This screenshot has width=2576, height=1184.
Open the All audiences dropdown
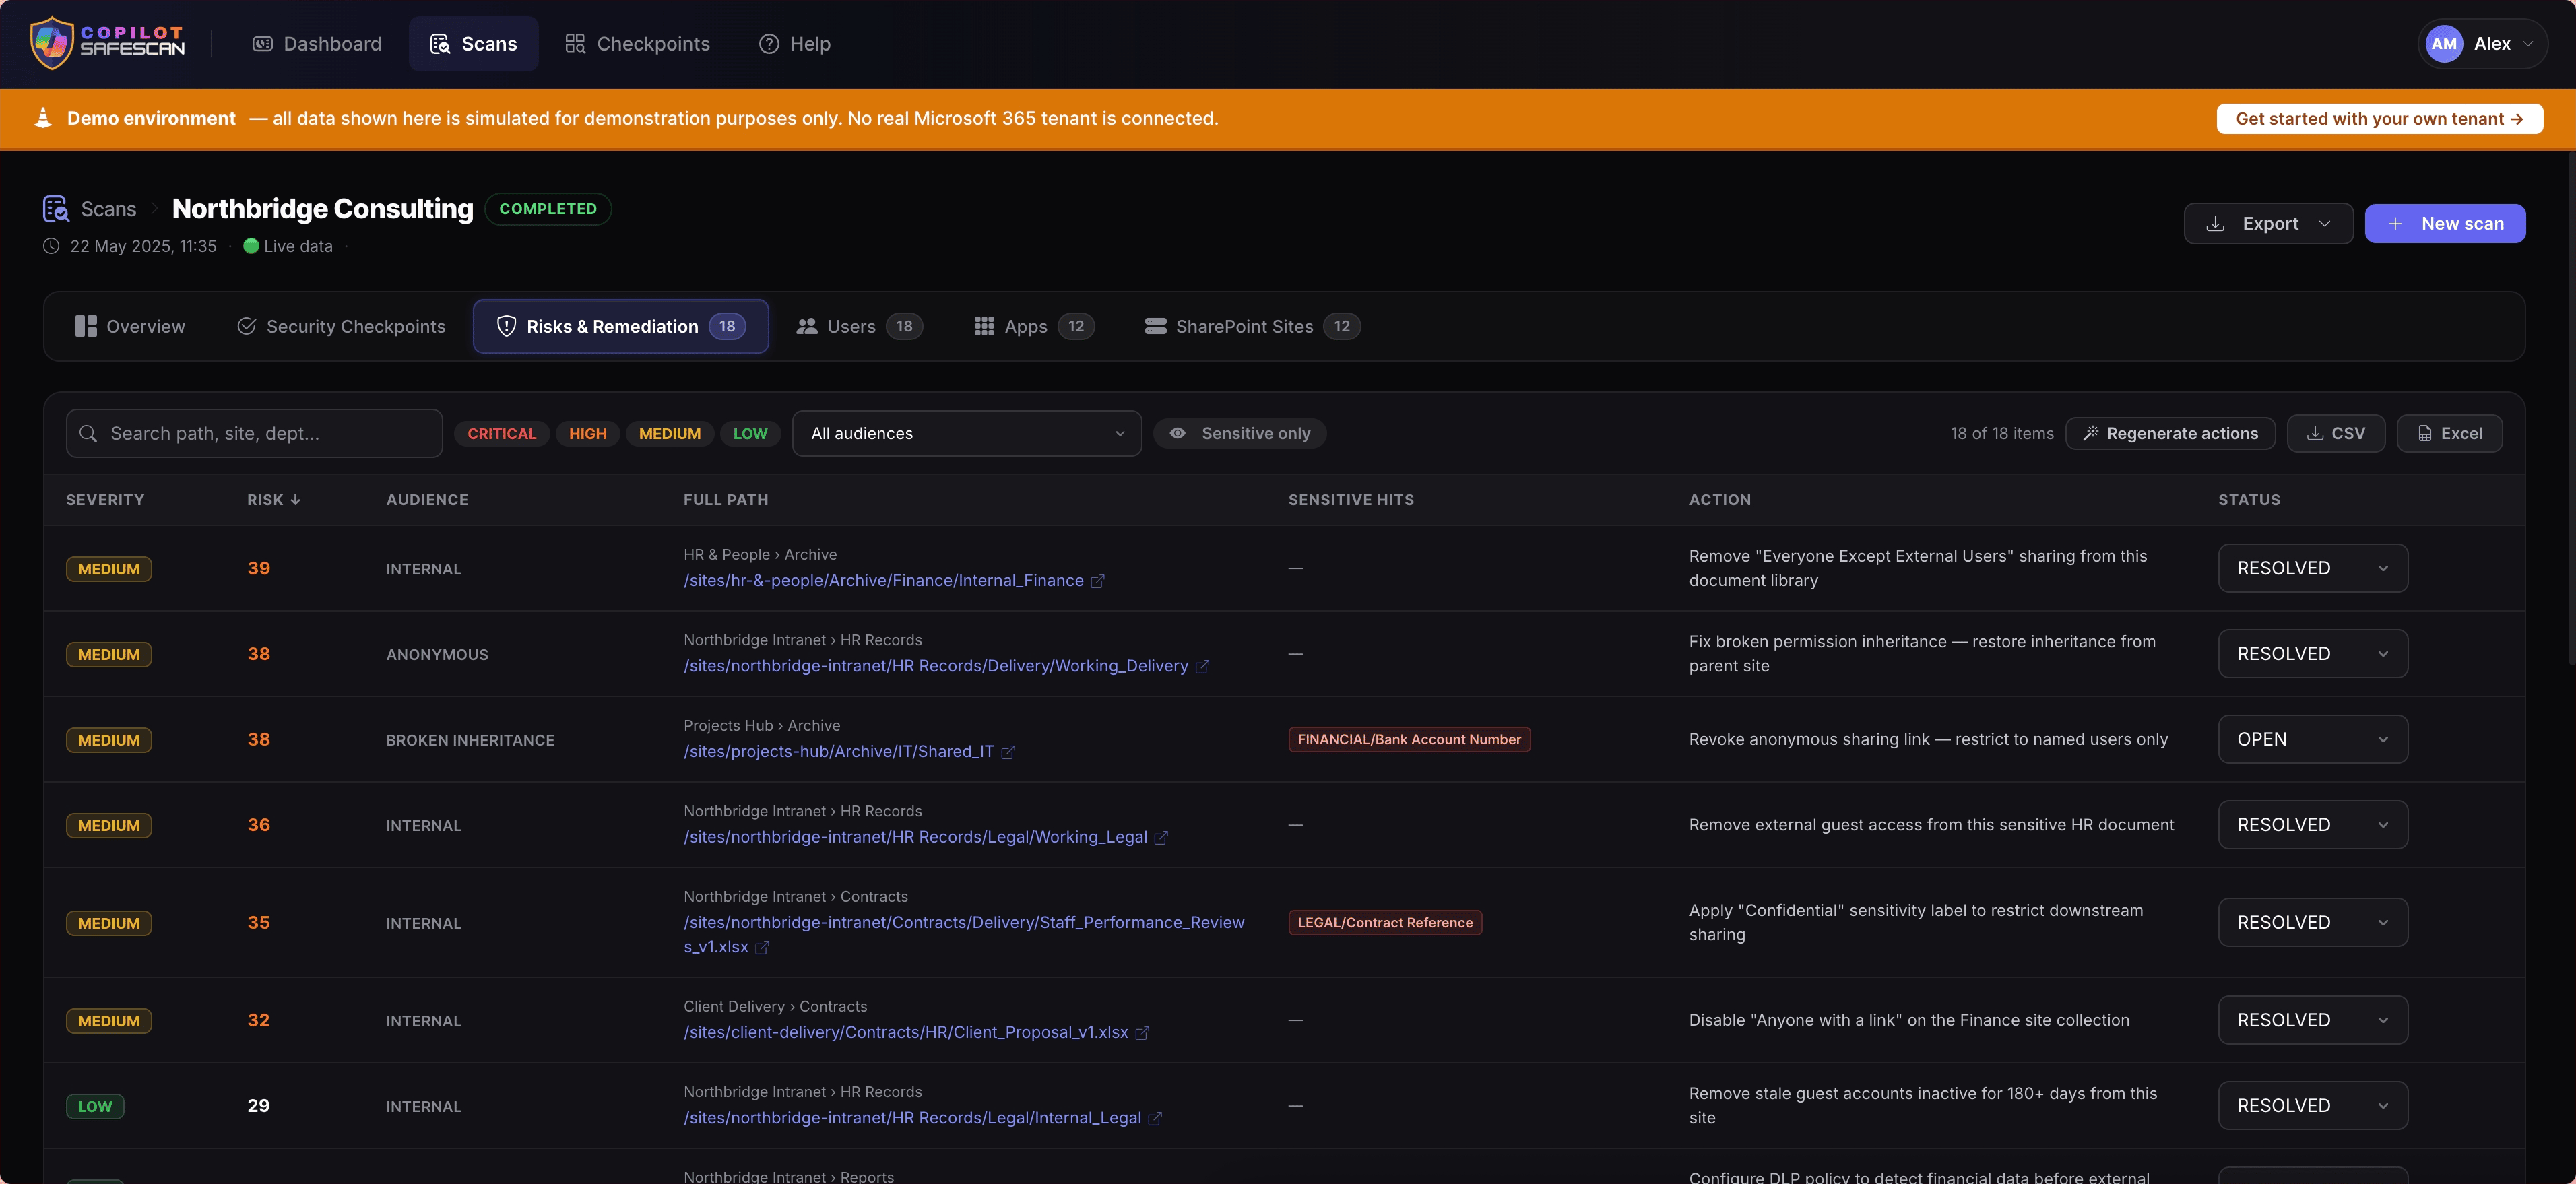coord(967,434)
